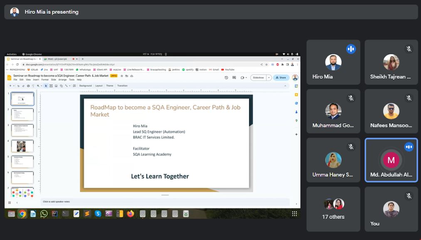This screenshot has width=421, height=240.
Task: Click the Transition toolbar option
Action: [x=122, y=86]
